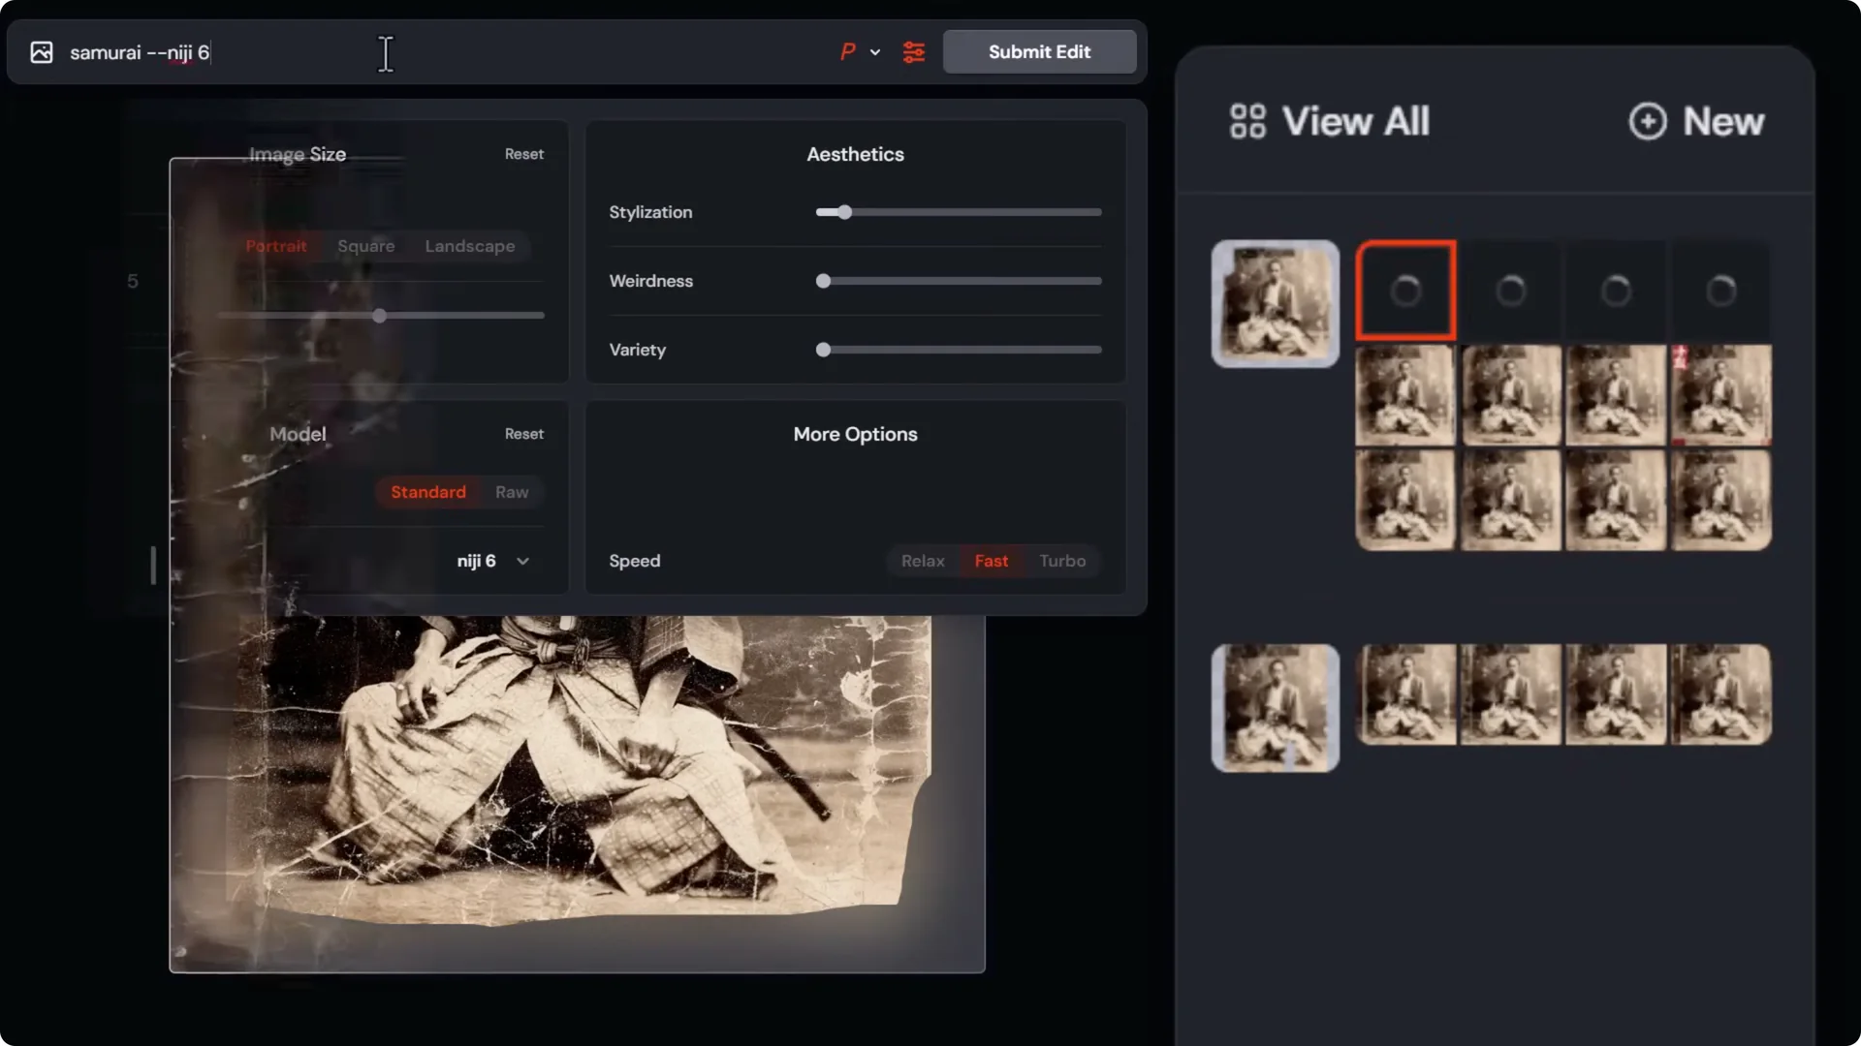Open the Relax speed option
The image size is (1861, 1046).
(x=922, y=561)
